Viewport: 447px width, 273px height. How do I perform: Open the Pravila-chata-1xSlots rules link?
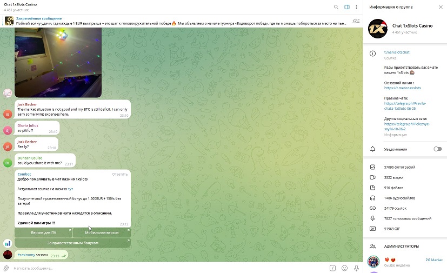point(405,106)
